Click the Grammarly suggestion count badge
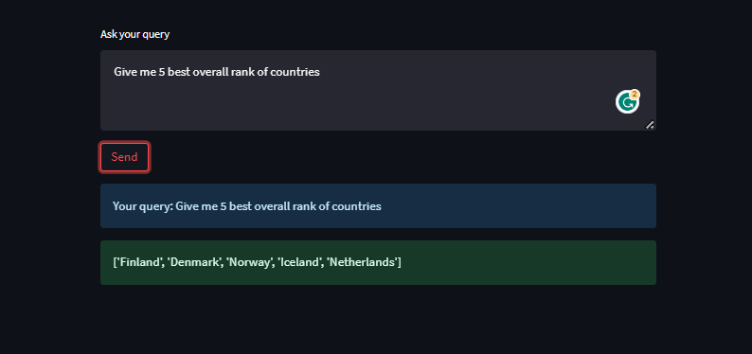This screenshot has height=354, width=752. (x=635, y=94)
